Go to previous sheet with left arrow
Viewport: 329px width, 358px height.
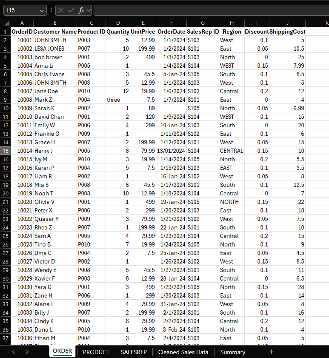(14, 352)
